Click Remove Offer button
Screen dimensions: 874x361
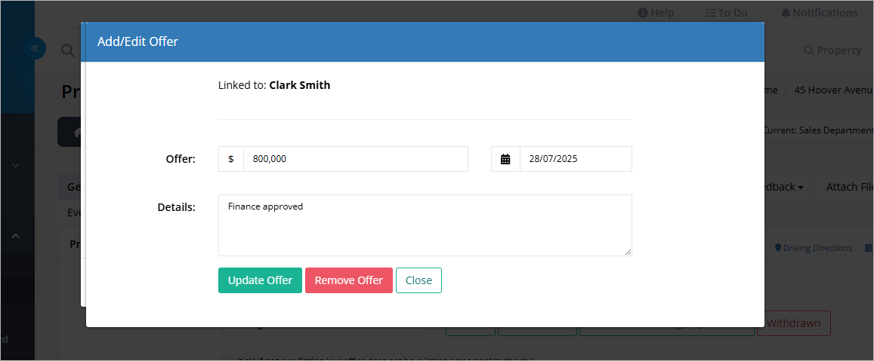point(349,280)
